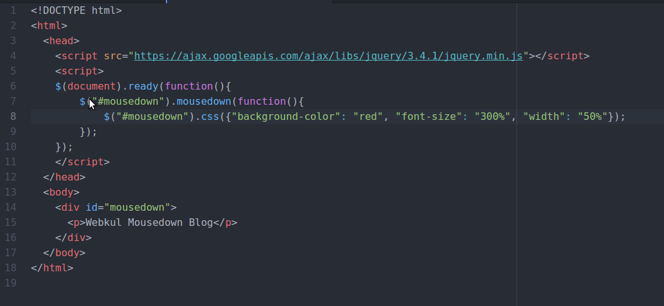Click the opening <p> tag on line 15
Viewport: 664px width, 306px height.
(77, 223)
